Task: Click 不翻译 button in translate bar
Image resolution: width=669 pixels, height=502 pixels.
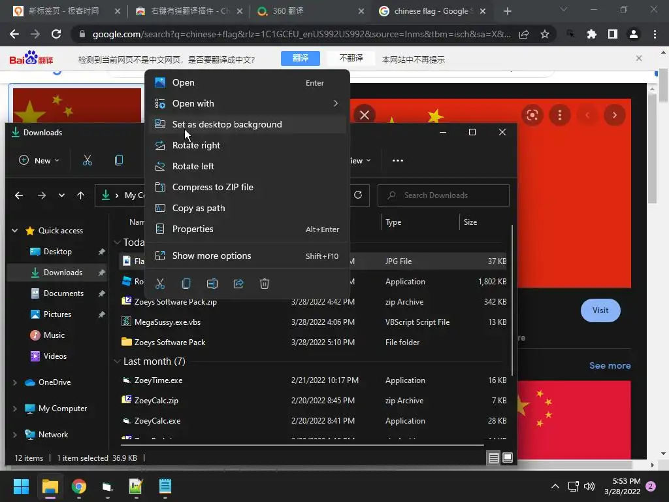Action: (x=351, y=58)
